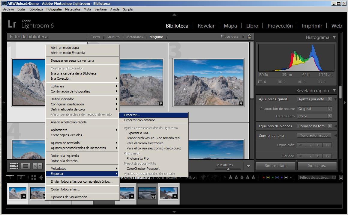Image resolution: width=348 pixels, height=215 pixels.
Task: Open toolbar content dropdown triangle
Action: tap(249, 166)
